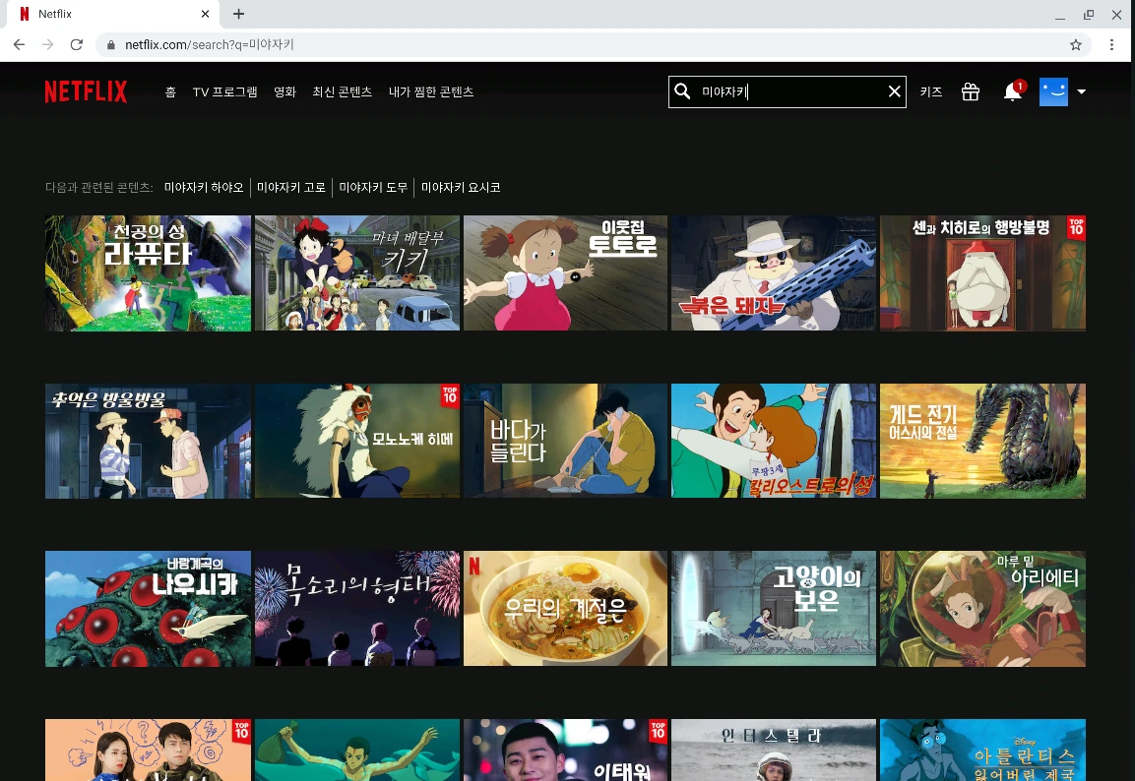Close the Netflix tab
Screen dimensions: 1135x781
tap(205, 14)
